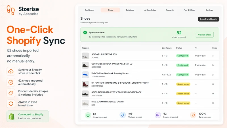Select 'CONVERSE | CHUCK TAYLOR ALL STAR LO' name
Viewport: 227px width, 128px height.
point(112,64)
